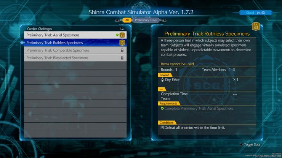Click the selection cursor beside Ruthless Specimens
Screen dimensions: 282x158
[22, 43]
